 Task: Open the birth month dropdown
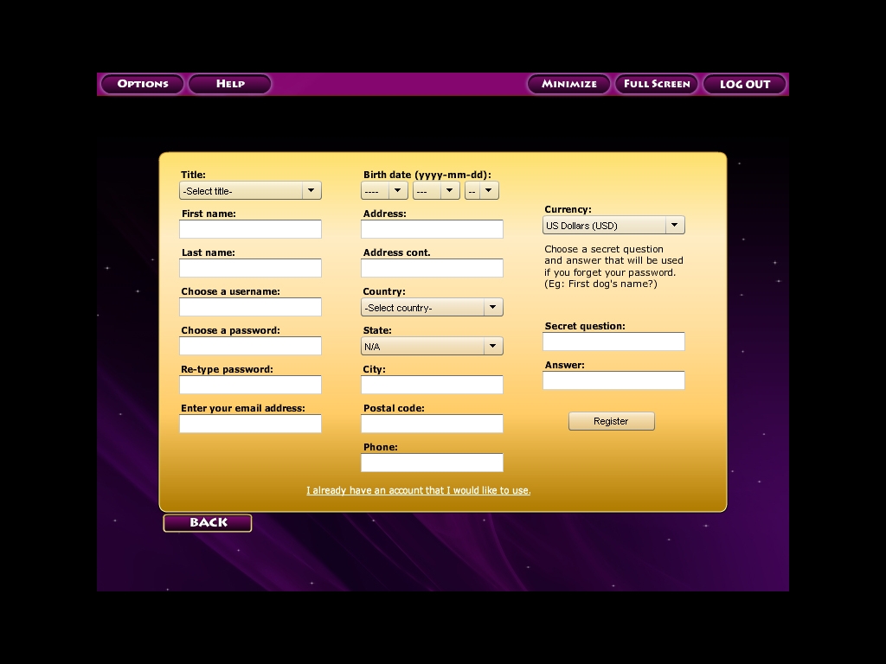(436, 191)
